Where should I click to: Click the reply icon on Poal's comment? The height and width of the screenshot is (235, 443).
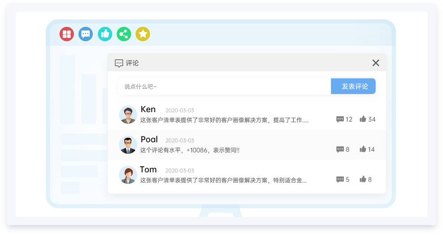340,150
